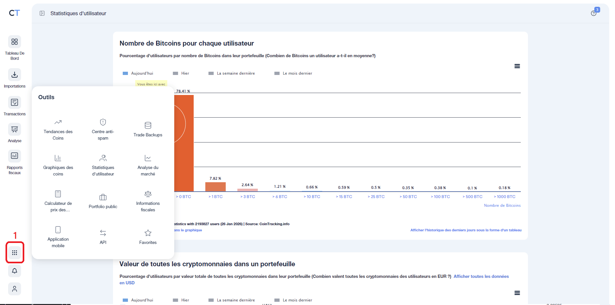
Task: Open the Tableau De Bord dashboard icon
Action: 15,42
